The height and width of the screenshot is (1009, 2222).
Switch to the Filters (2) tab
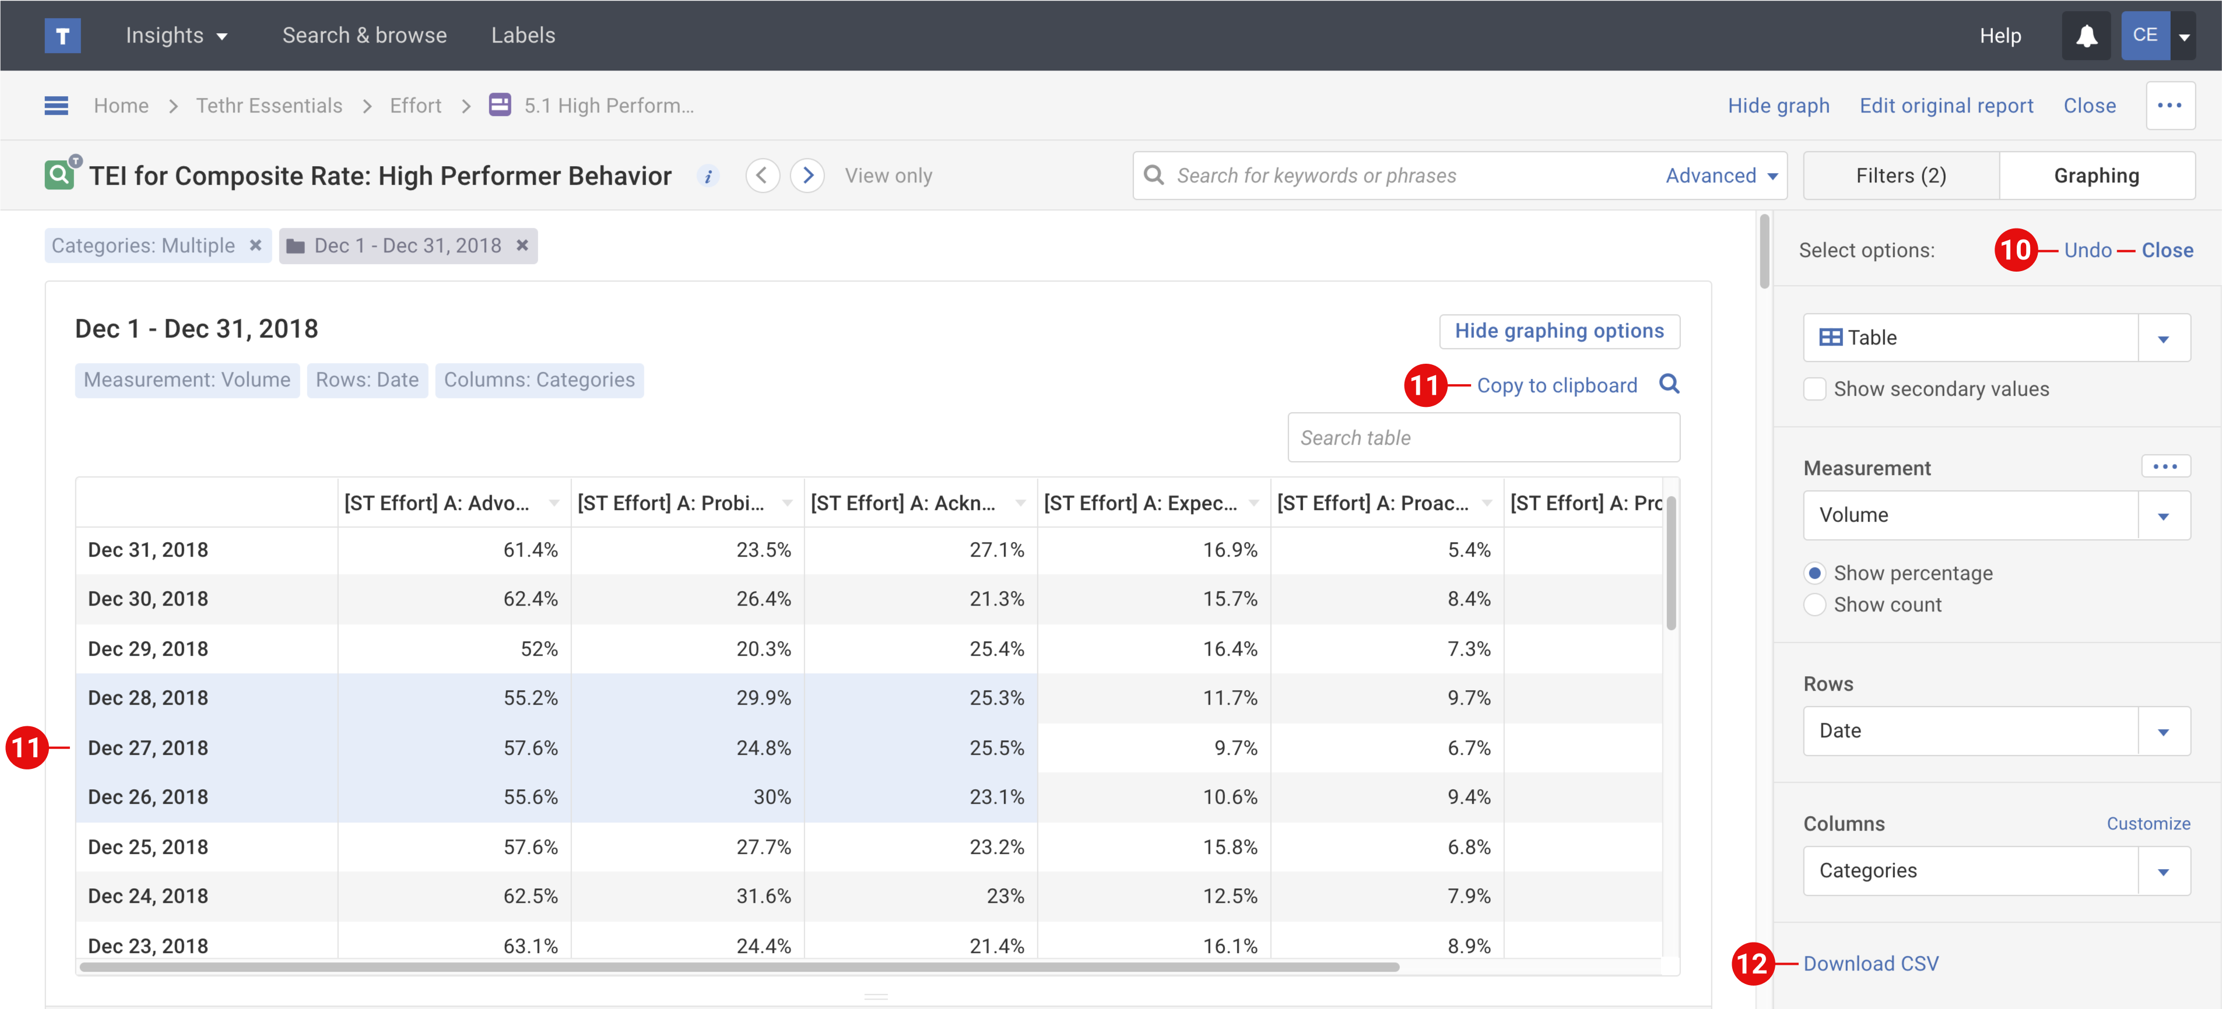[x=1900, y=176]
